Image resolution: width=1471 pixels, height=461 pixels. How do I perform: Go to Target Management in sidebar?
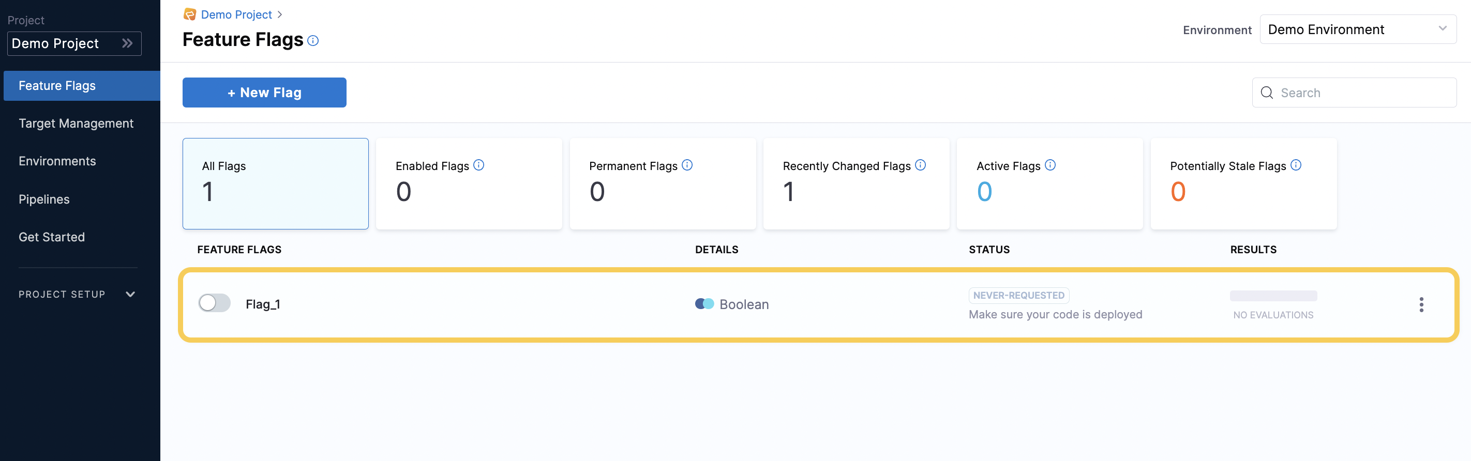tap(76, 123)
